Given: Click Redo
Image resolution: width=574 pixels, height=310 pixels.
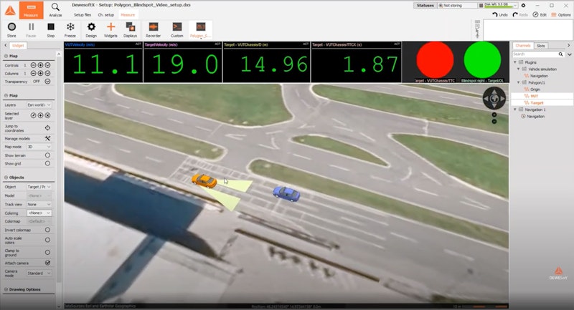Looking at the screenshot, I should click(520, 14).
